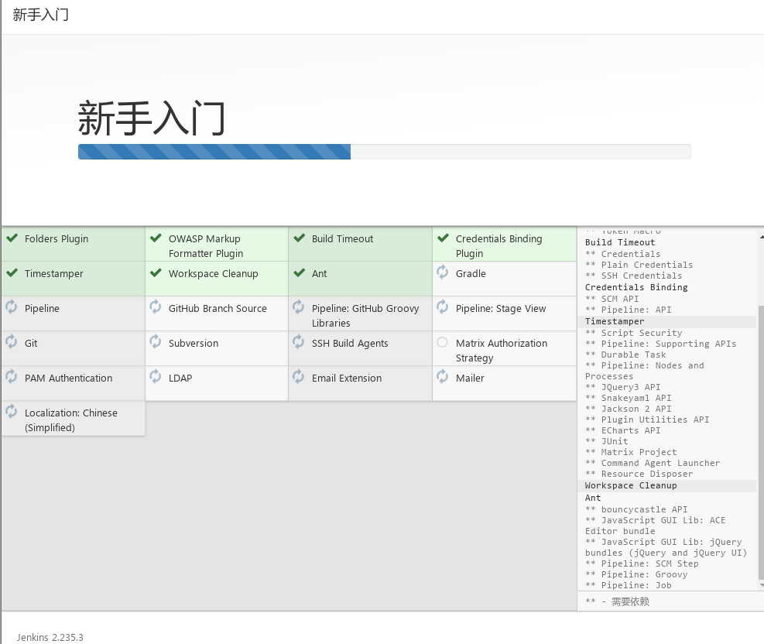764x644 pixels.
Task: Click the green check beside Ant
Action: point(299,273)
